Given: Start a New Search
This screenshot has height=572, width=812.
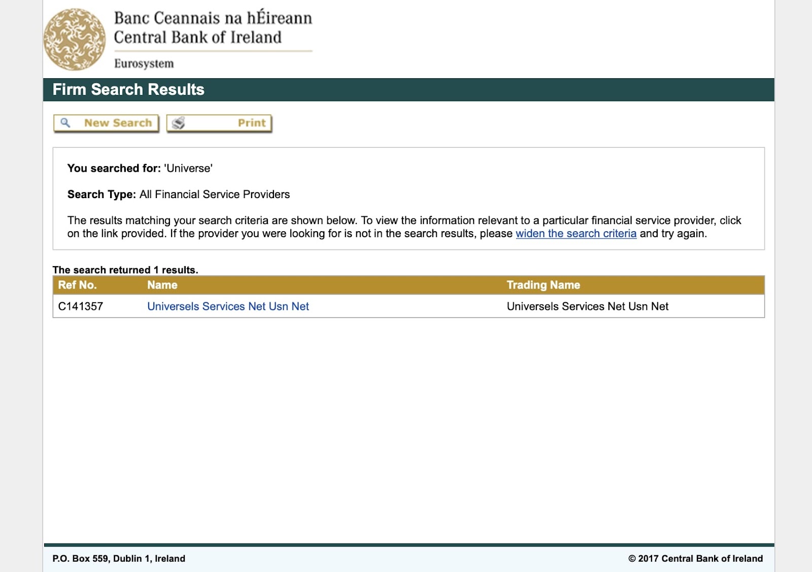Looking at the screenshot, I should point(106,123).
